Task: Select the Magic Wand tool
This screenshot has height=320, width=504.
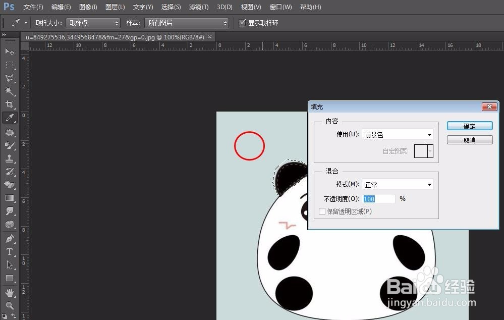Action: tap(10, 91)
